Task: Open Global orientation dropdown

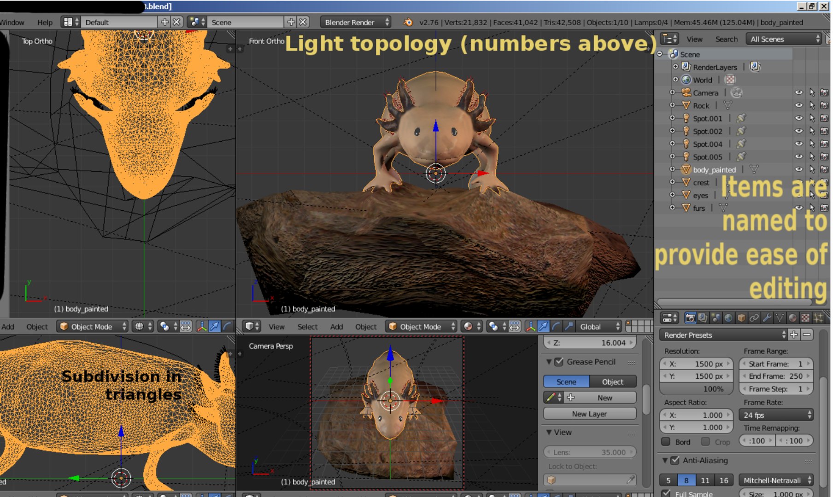Action: tap(598, 327)
